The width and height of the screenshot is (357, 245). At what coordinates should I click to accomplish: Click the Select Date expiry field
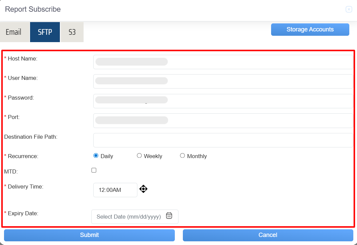(x=129, y=217)
